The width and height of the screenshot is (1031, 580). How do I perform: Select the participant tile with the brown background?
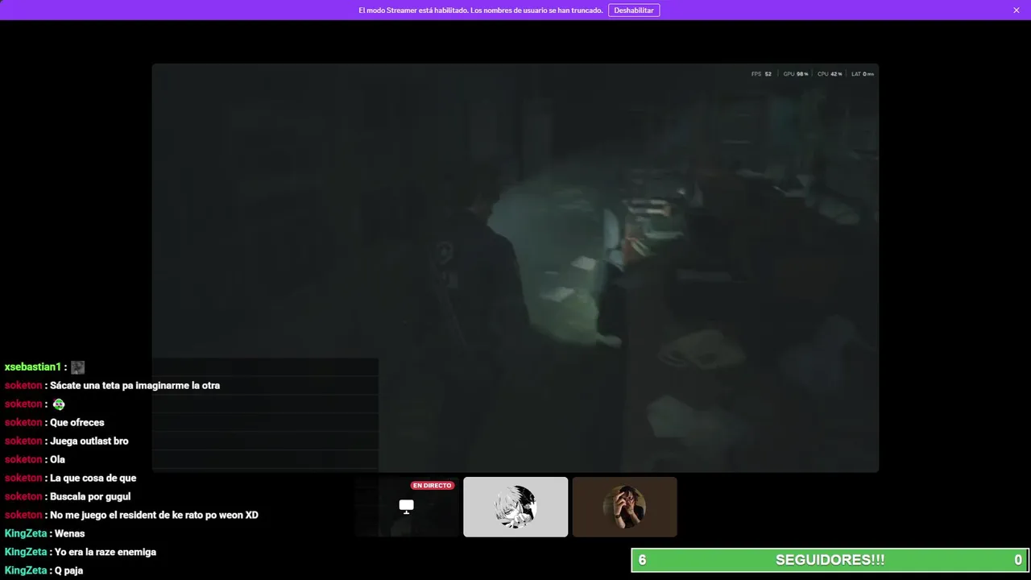pos(624,507)
